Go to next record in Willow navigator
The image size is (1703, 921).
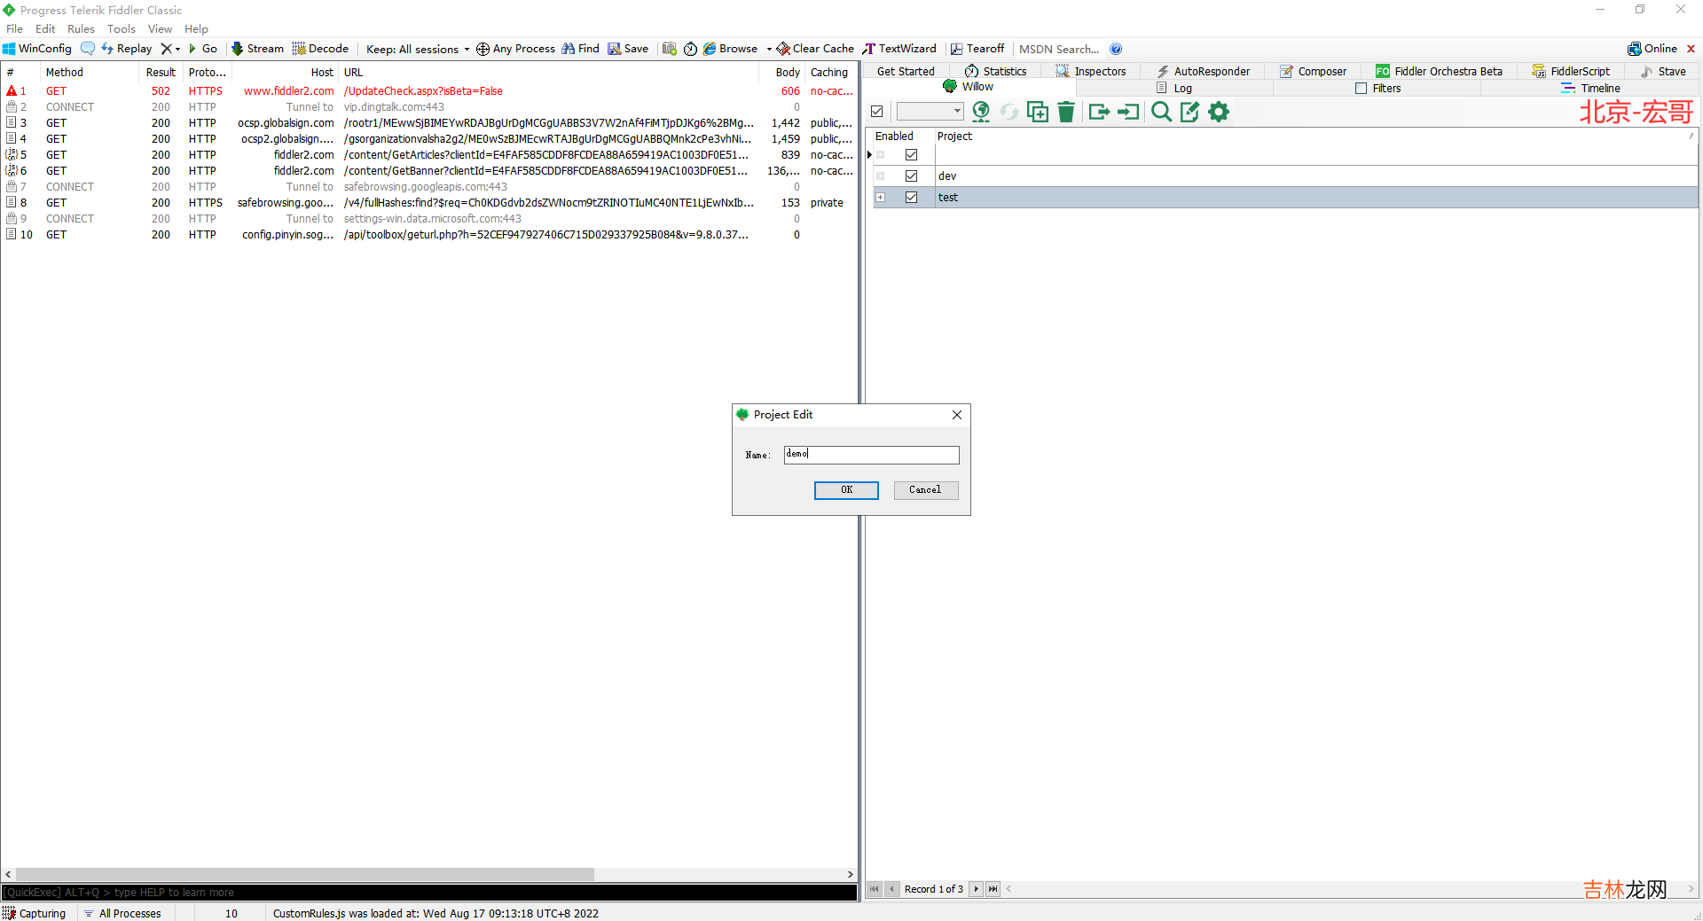tap(976, 889)
